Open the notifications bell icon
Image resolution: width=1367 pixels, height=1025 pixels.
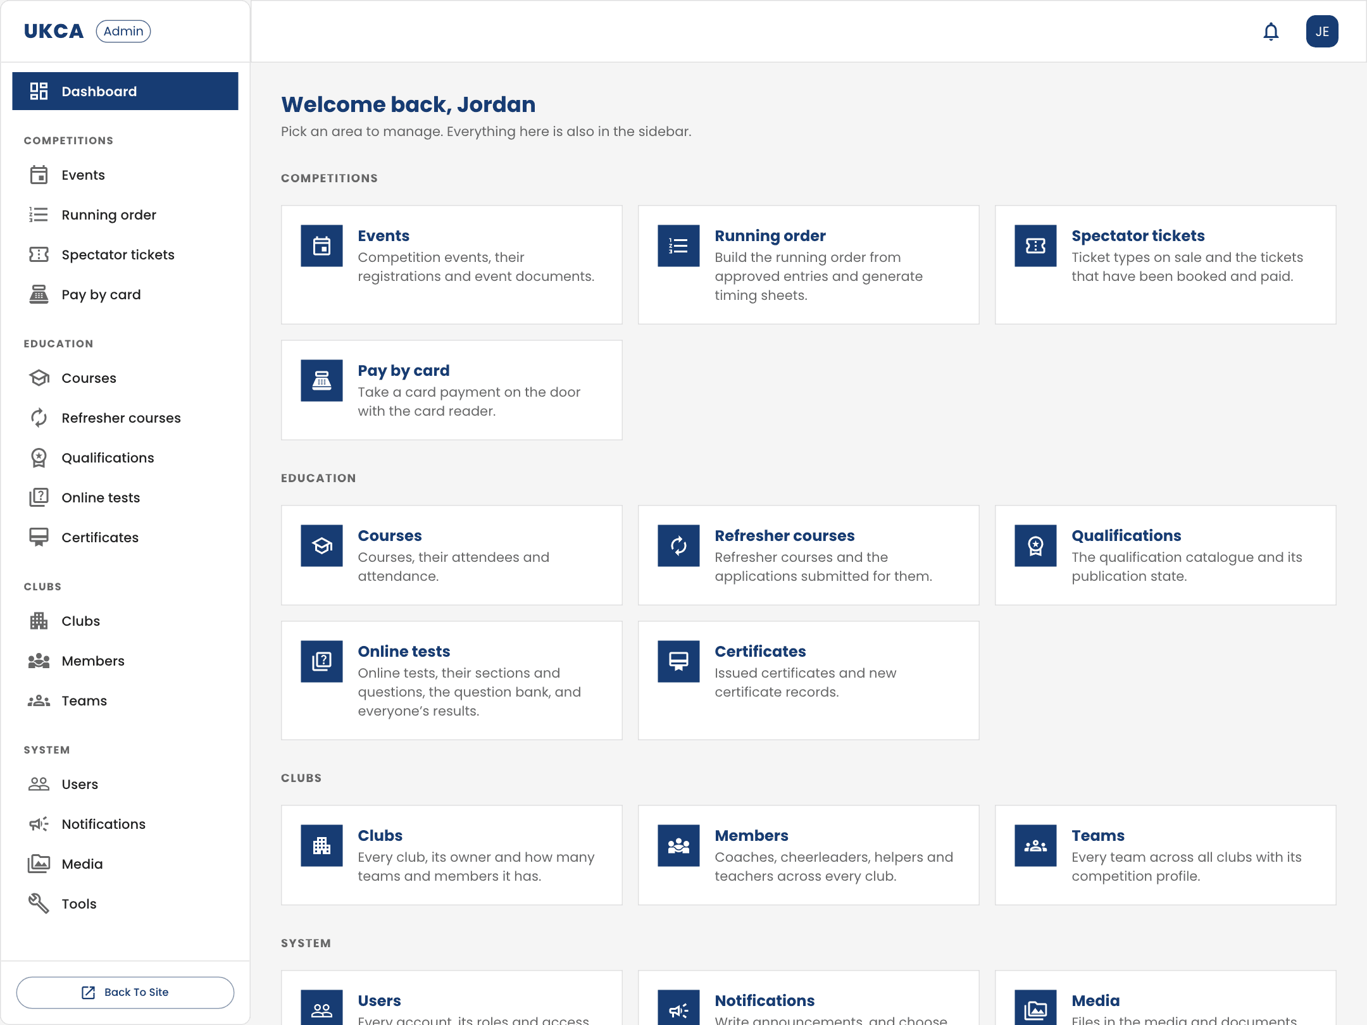(x=1271, y=31)
